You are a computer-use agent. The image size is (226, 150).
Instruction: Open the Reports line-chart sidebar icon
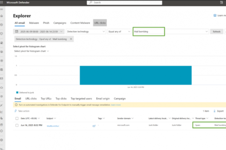click(2, 112)
